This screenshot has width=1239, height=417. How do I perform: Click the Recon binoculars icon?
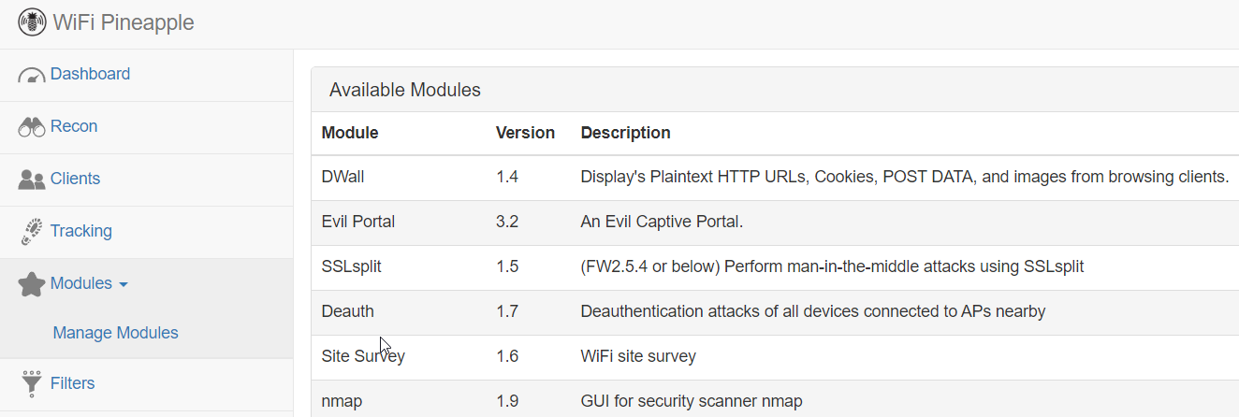(32, 127)
